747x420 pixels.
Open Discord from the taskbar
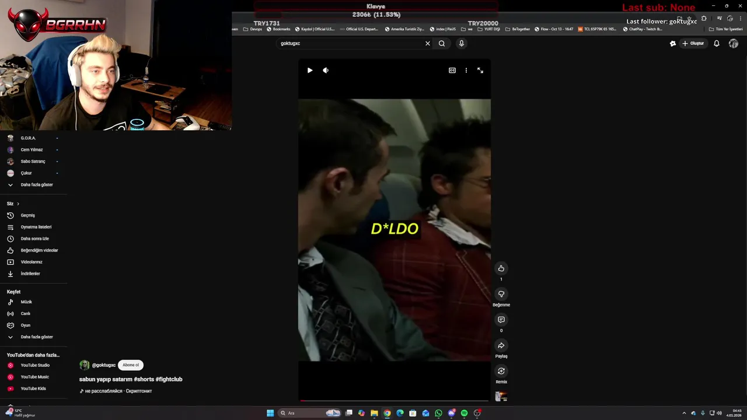click(451, 413)
